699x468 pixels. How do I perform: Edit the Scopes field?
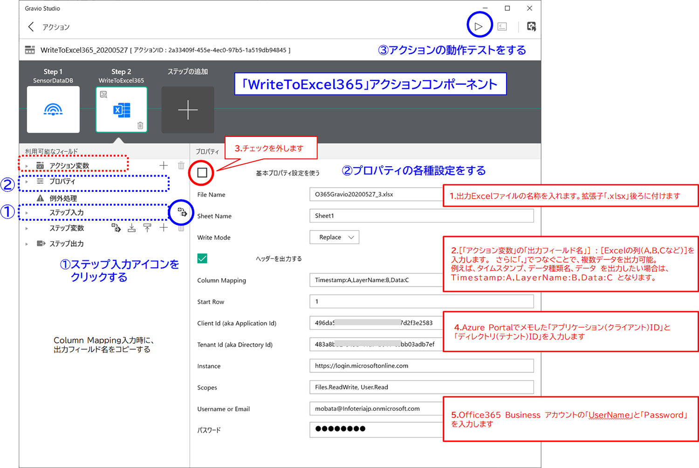(422, 387)
